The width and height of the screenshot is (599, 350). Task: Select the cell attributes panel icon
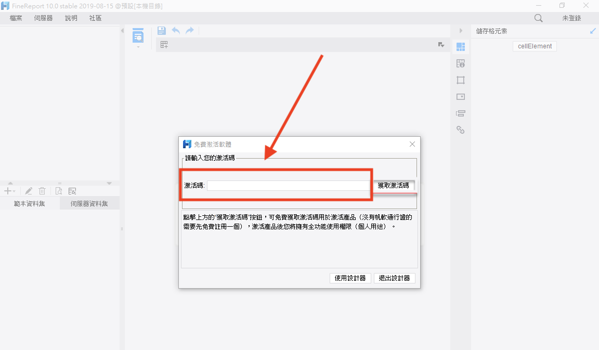pos(461,63)
